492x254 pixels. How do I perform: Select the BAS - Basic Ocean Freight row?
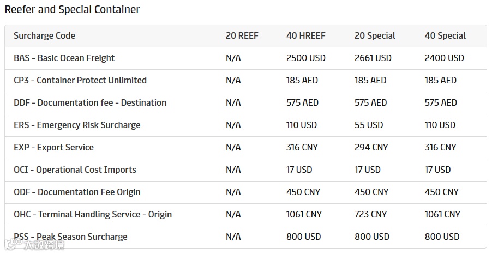coord(64,58)
